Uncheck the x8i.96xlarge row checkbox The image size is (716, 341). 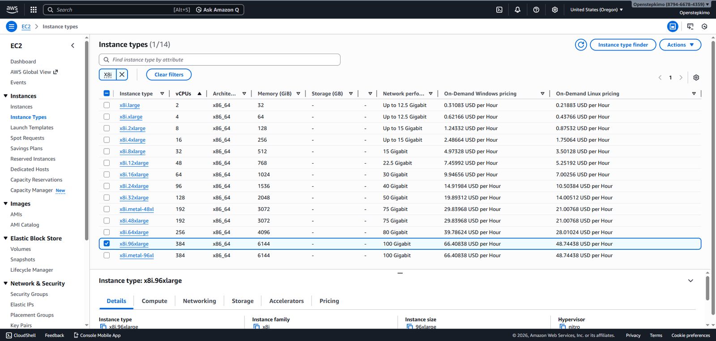(107, 244)
